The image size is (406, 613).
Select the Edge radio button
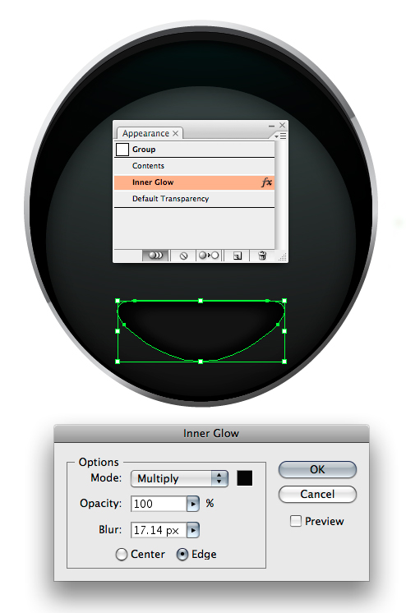tap(182, 555)
